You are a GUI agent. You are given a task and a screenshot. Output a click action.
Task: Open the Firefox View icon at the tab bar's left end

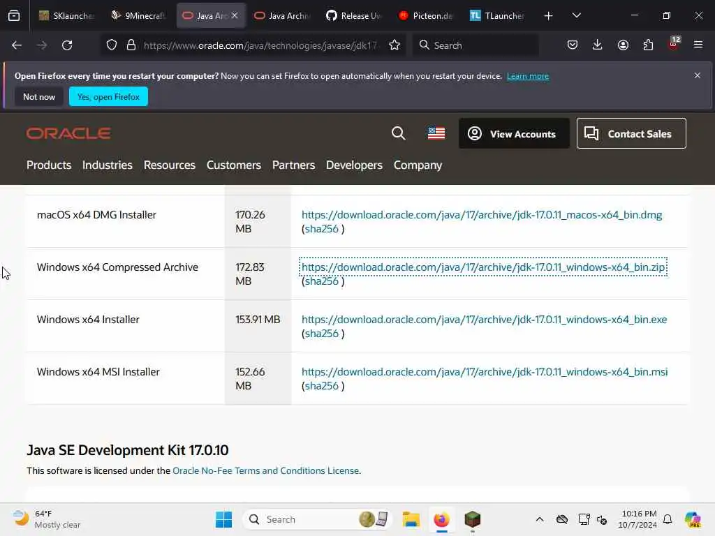[x=14, y=15]
